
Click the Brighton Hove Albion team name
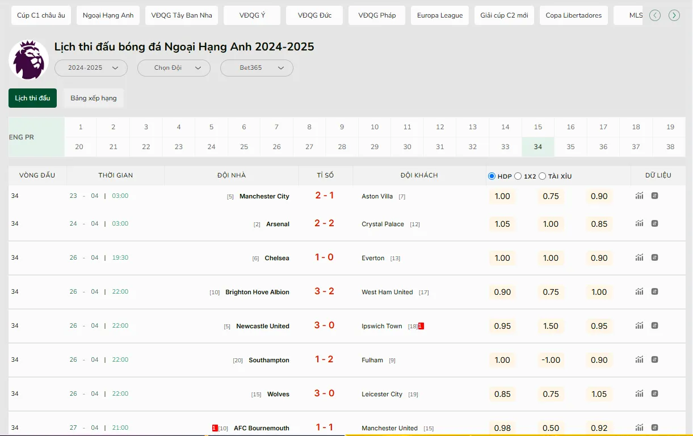pyautogui.click(x=257, y=292)
